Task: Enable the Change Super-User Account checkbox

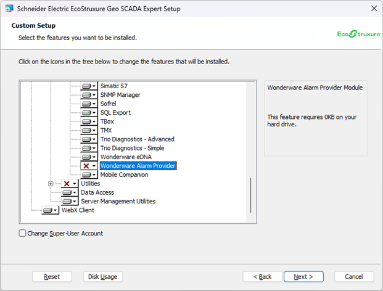Action: point(23,234)
